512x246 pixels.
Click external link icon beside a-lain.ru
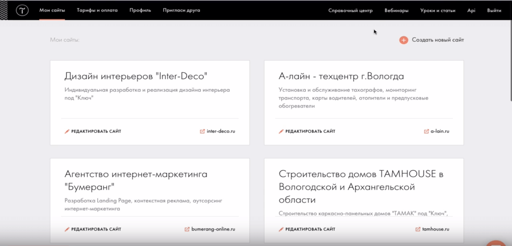426,131
